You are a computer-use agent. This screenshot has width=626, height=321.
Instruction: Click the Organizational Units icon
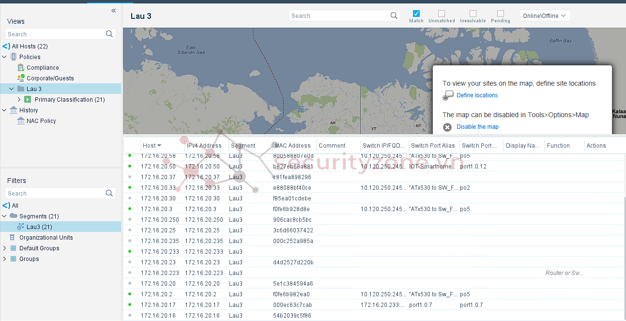(13, 238)
